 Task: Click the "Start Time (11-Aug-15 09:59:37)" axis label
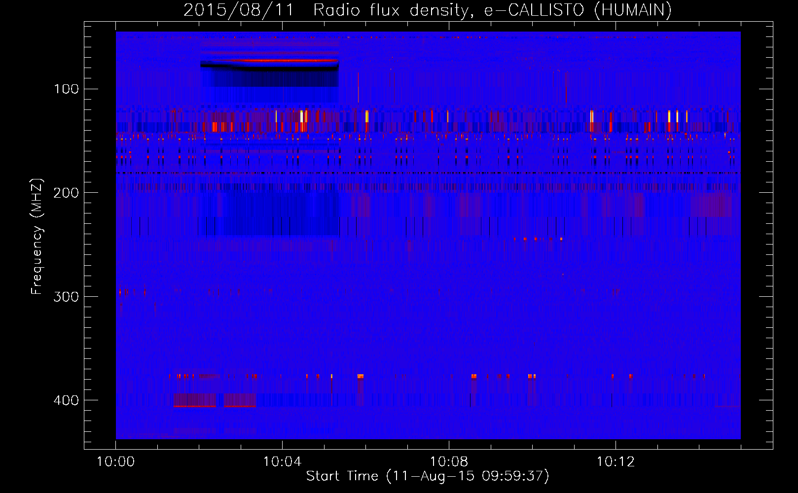(x=428, y=476)
